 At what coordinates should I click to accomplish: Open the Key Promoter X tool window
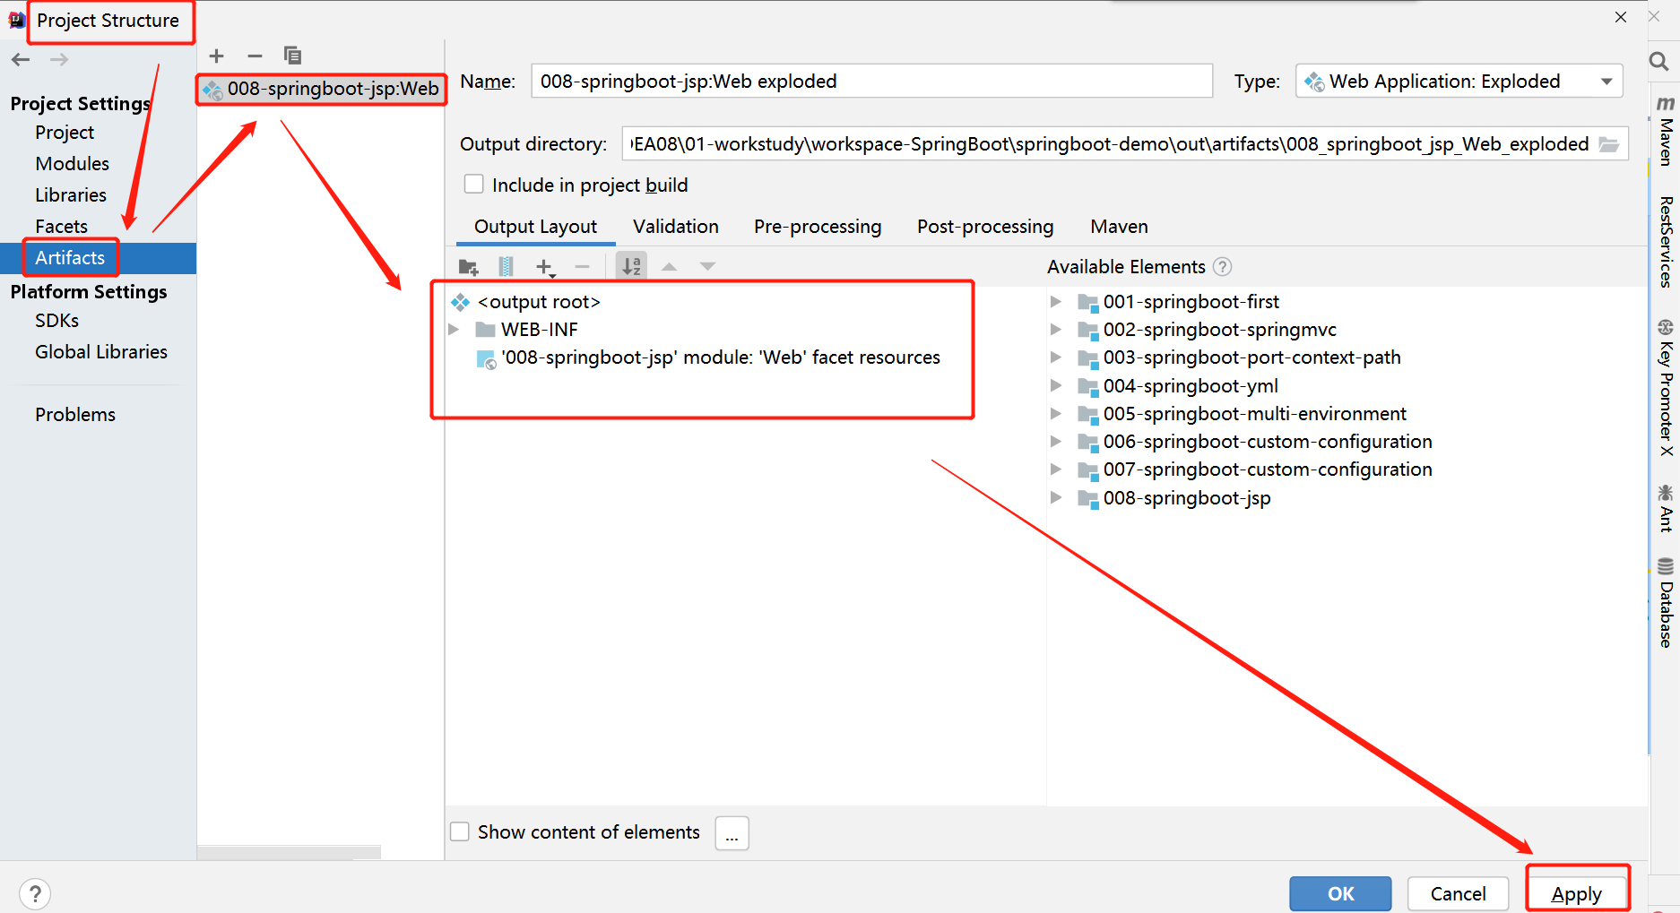1666,387
